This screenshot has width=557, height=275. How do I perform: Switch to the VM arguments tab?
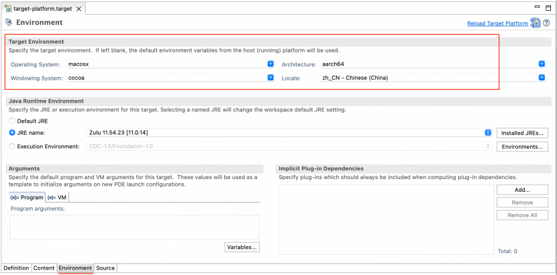57,197
